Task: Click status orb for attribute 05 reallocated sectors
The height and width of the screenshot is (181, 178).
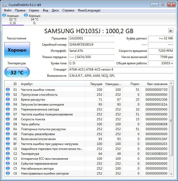Action: (8, 109)
